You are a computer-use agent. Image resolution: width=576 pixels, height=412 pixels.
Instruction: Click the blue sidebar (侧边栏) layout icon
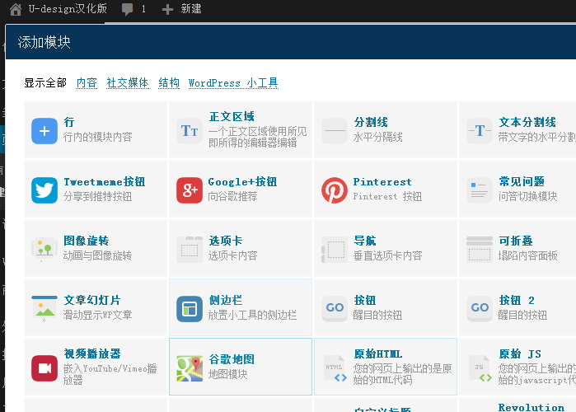190,309
